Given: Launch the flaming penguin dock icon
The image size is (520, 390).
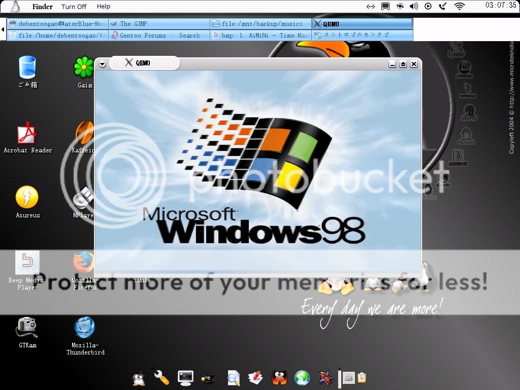Looking at the screenshot, I should (279, 378).
